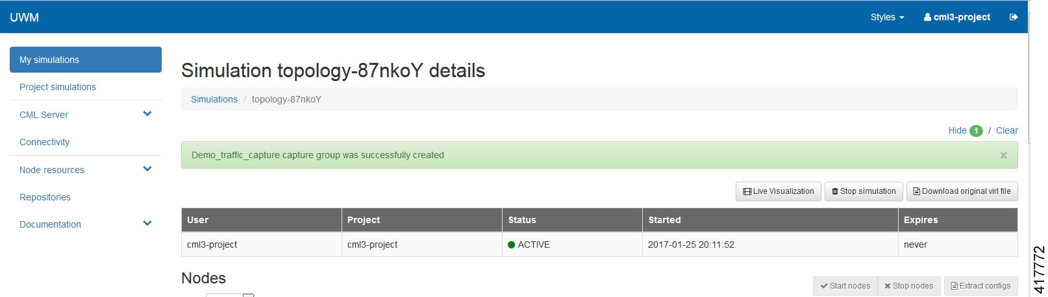Open Repositories in sidebar
Screen dimensions: 1048x297
click(45, 197)
